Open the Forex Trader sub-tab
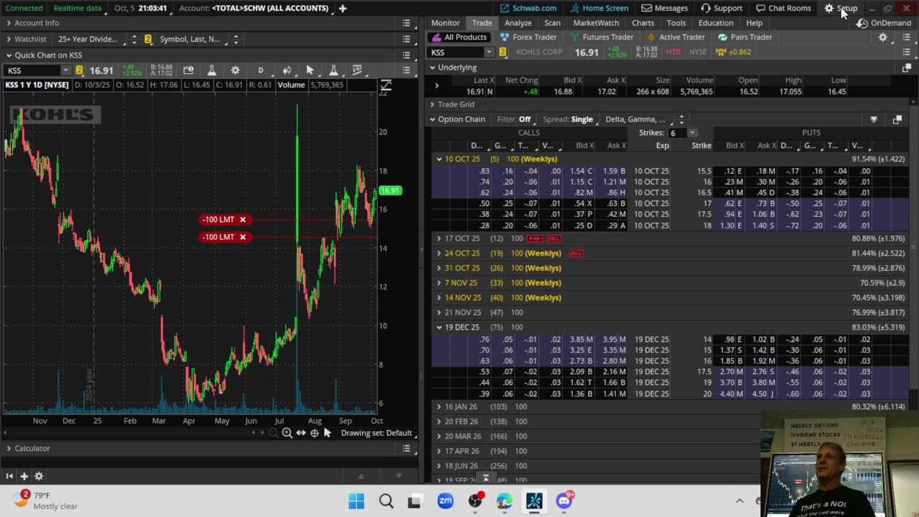Image resolution: width=919 pixels, height=517 pixels. pos(528,37)
